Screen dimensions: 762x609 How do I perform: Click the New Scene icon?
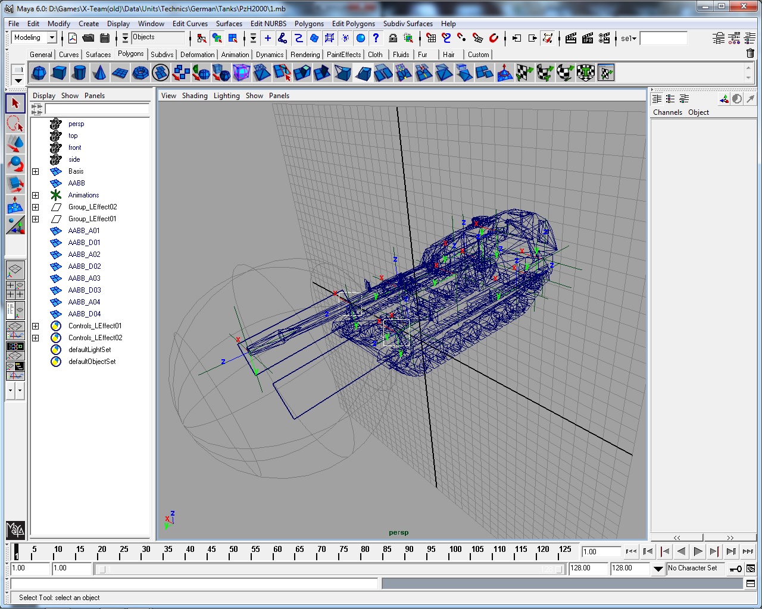[x=73, y=38]
